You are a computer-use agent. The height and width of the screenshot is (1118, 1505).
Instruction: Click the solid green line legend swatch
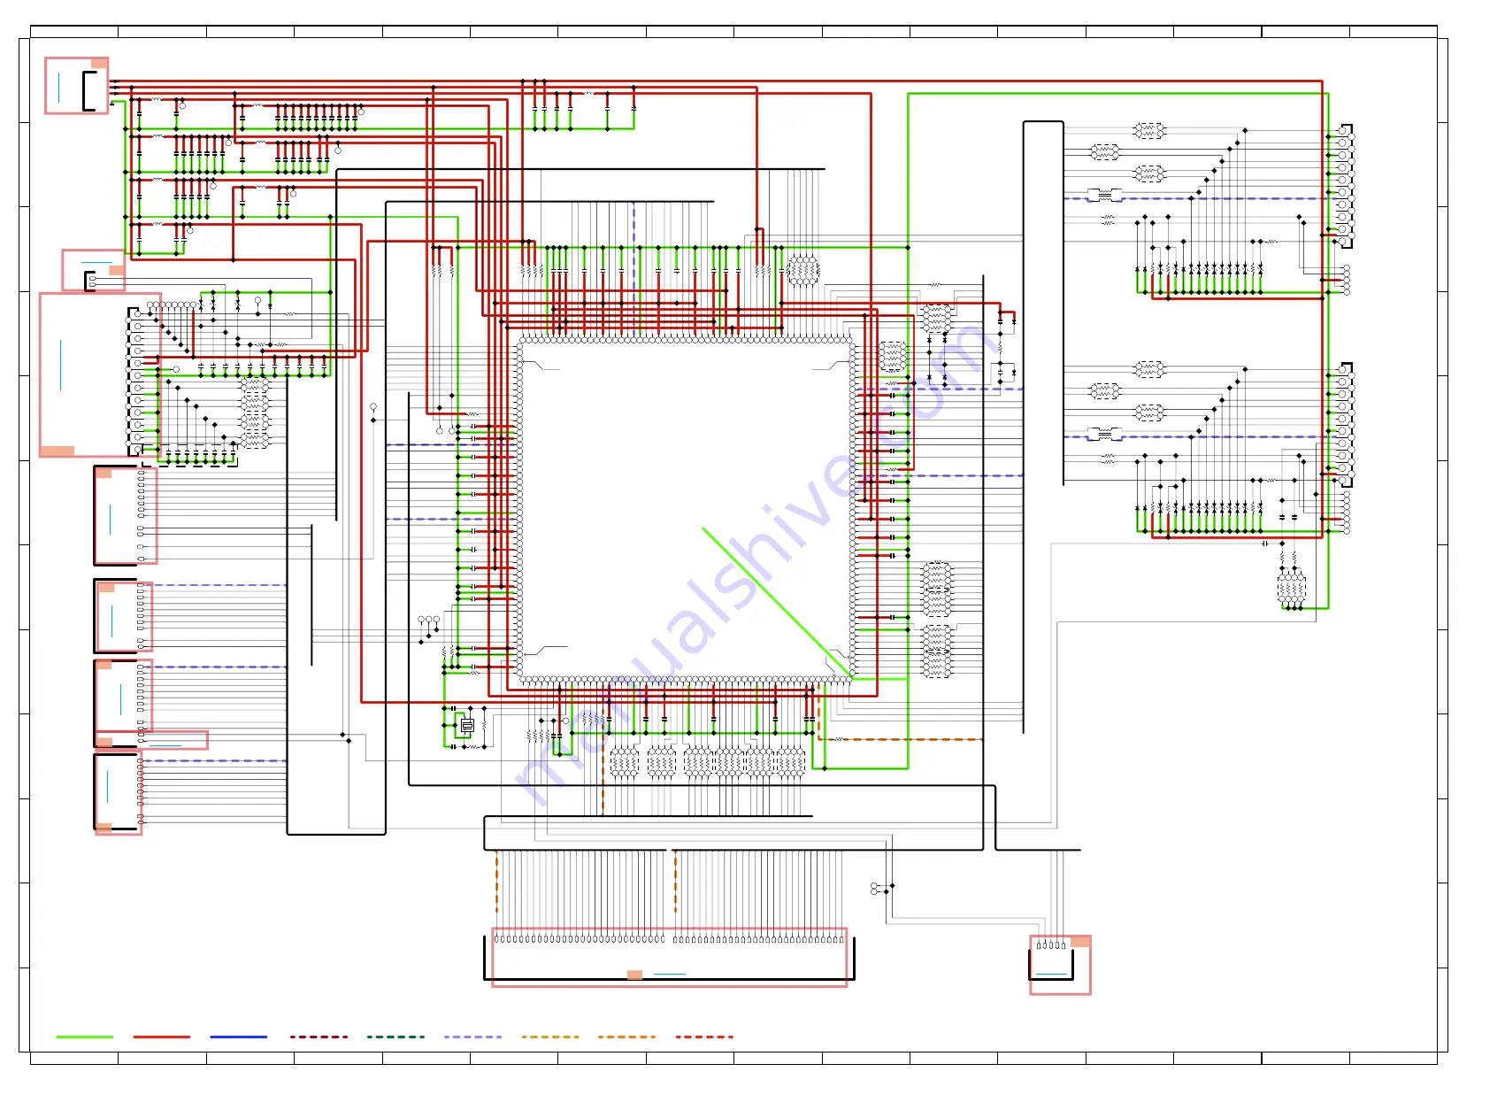click(x=85, y=1037)
